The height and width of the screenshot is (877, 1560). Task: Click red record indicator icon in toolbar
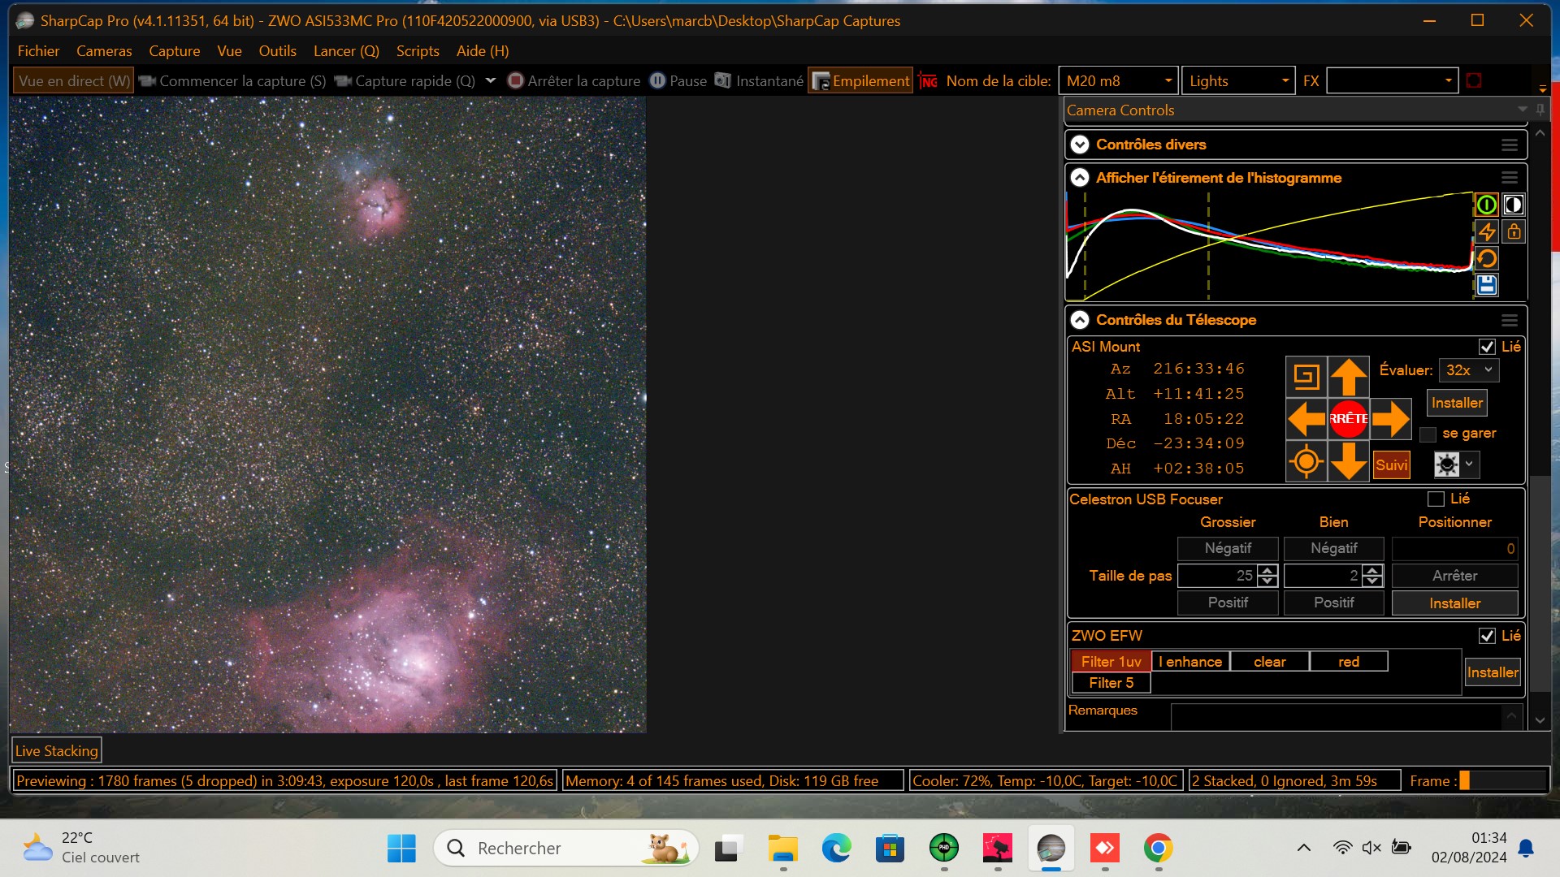click(1474, 80)
